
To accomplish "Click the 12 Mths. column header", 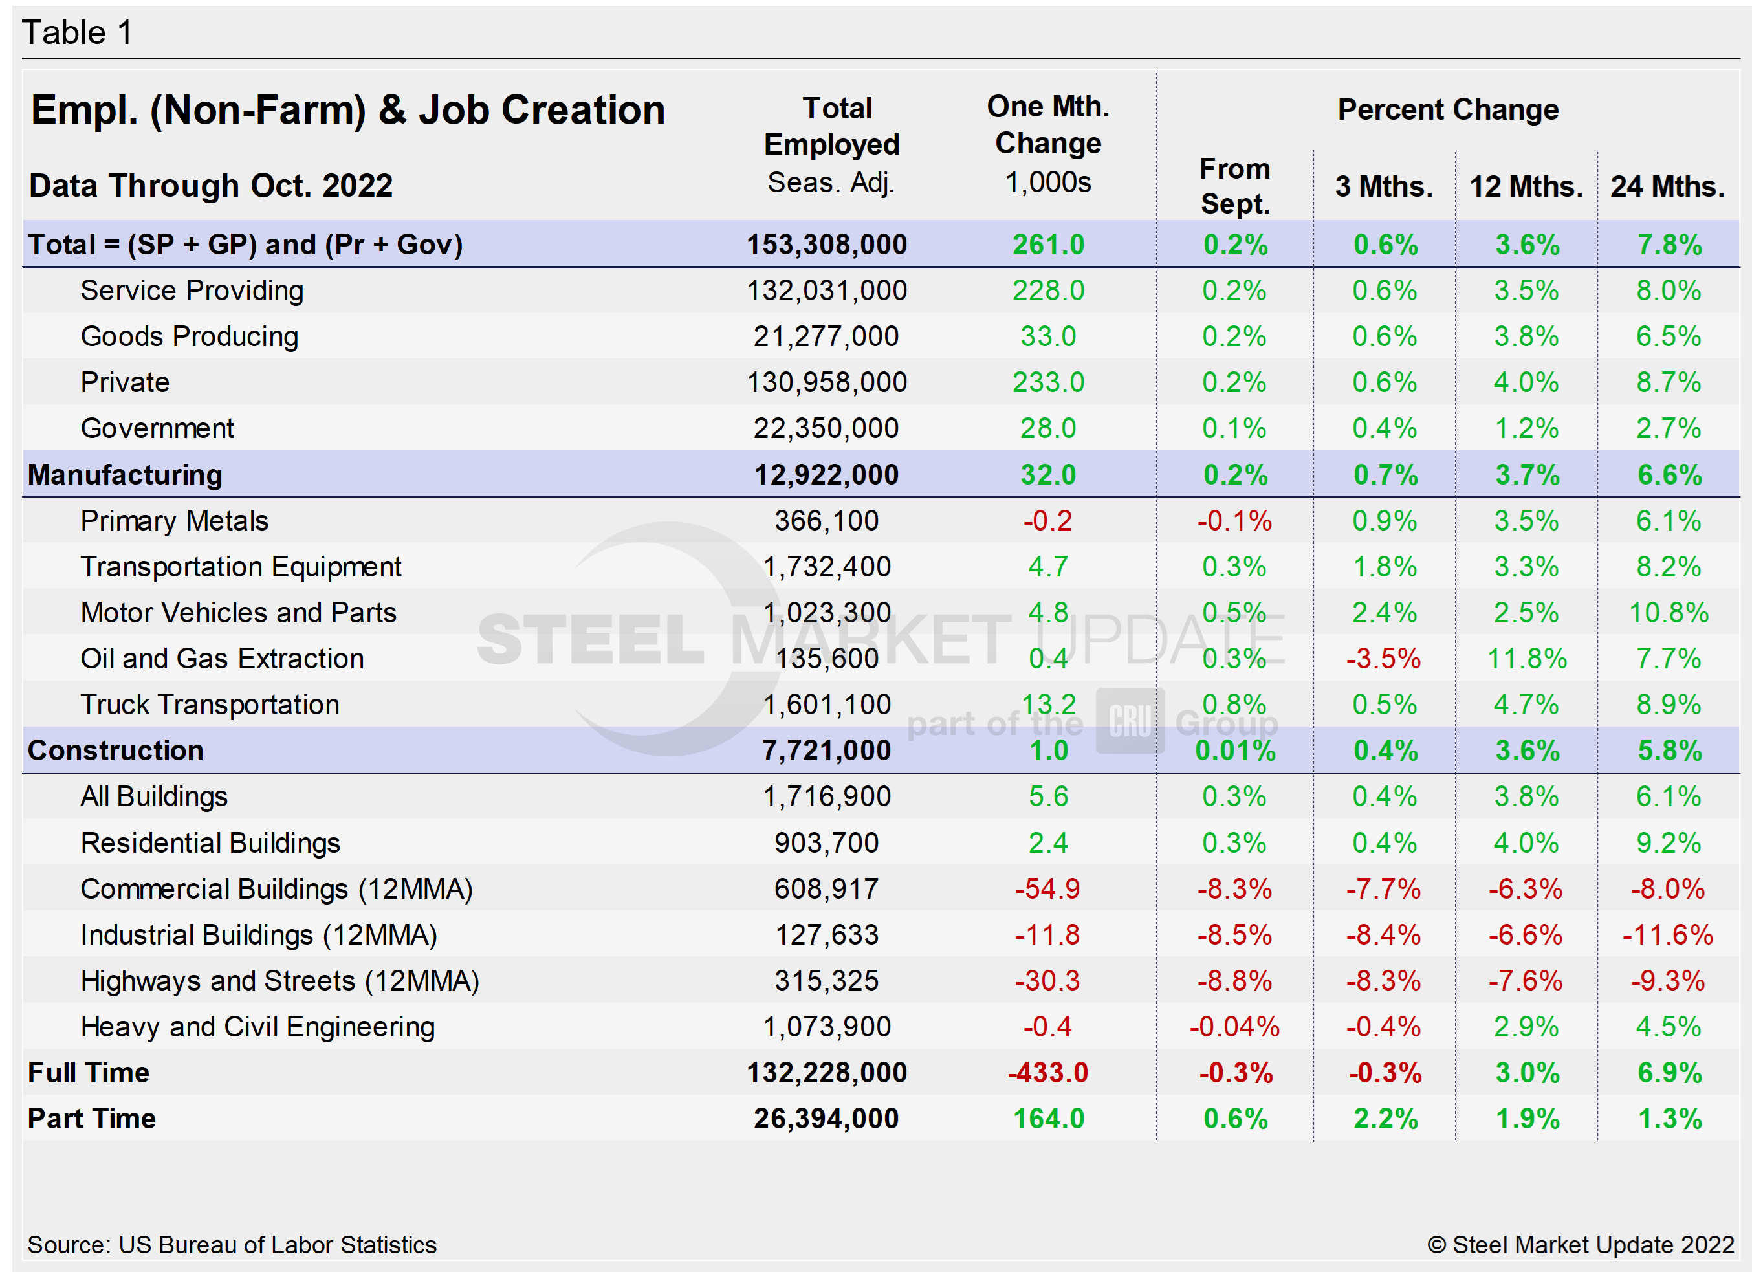I will point(1526,186).
